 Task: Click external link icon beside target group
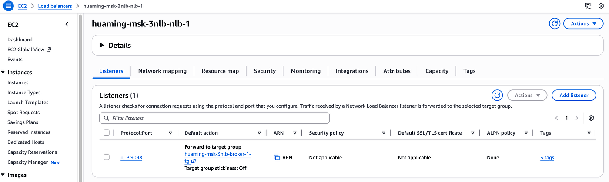pyautogui.click(x=194, y=161)
